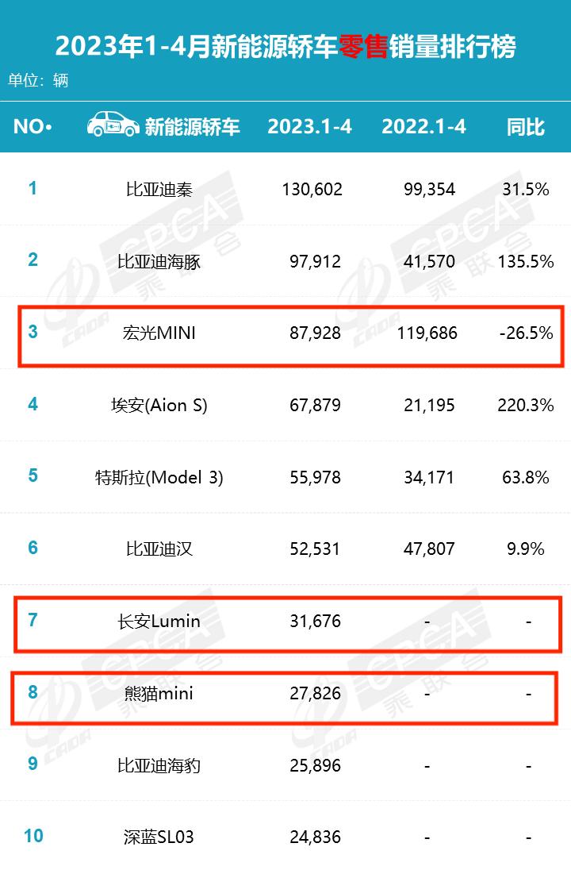Click the 同比 column header
The height and width of the screenshot is (870, 571).
click(x=526, y=126)
